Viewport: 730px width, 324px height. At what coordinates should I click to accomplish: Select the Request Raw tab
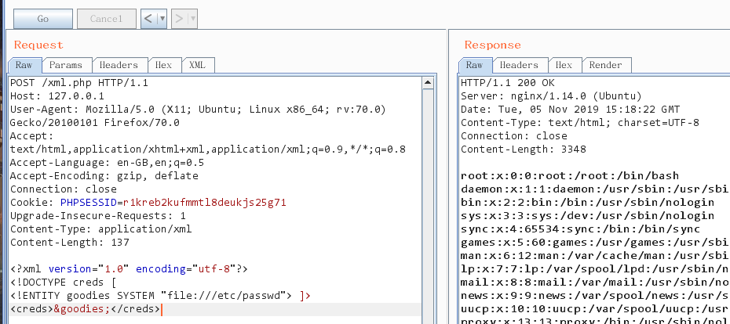coord(24,65)
